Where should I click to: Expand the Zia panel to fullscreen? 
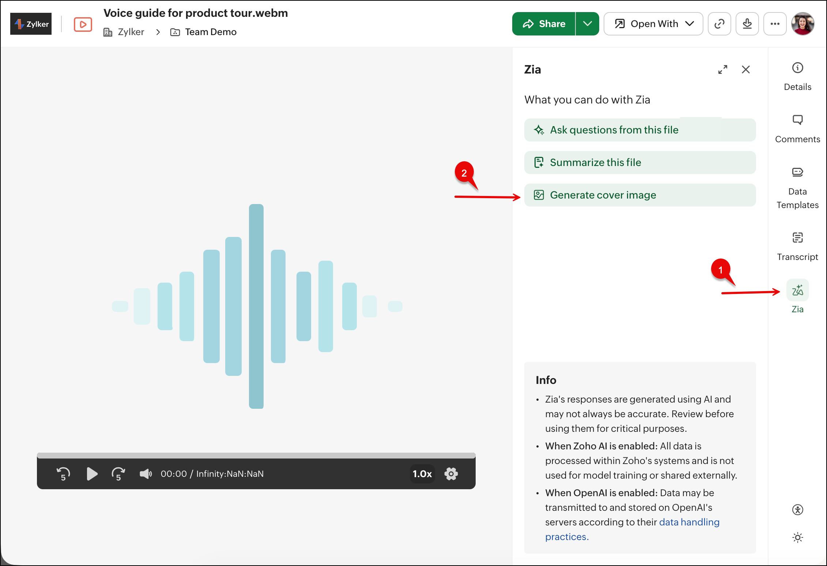coord(722,69)
